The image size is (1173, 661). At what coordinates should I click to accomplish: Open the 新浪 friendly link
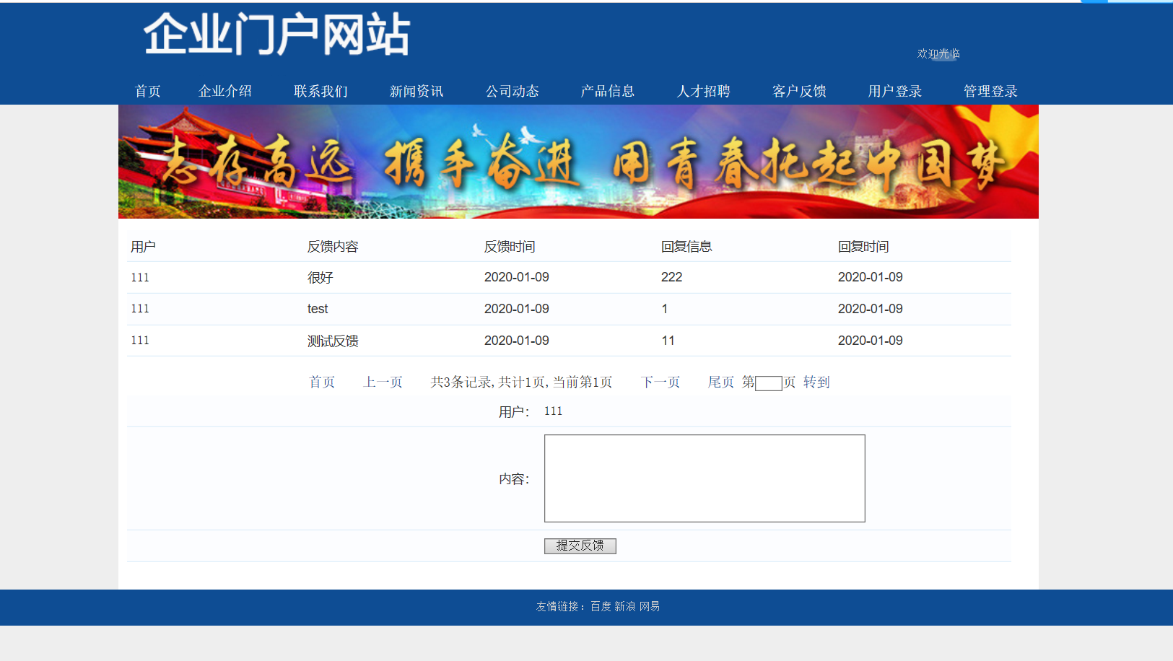(625, 606)
